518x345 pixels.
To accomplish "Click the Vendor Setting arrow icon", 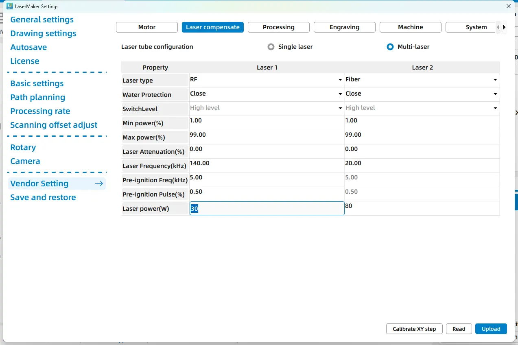I will pos(99,183).
